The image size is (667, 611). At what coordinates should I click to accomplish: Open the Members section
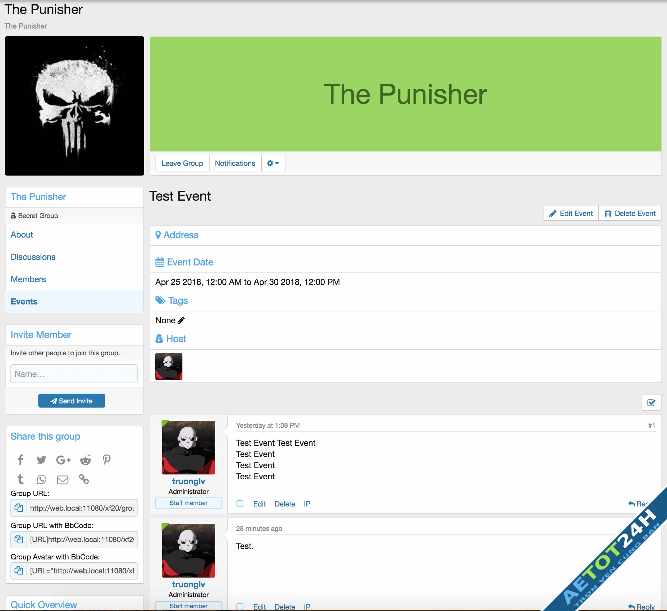click(28, 279)
